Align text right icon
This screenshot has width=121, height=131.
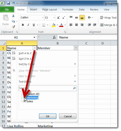pos(82,25)
